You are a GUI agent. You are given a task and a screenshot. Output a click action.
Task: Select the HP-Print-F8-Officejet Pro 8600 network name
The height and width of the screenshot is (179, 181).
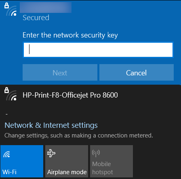70,95
